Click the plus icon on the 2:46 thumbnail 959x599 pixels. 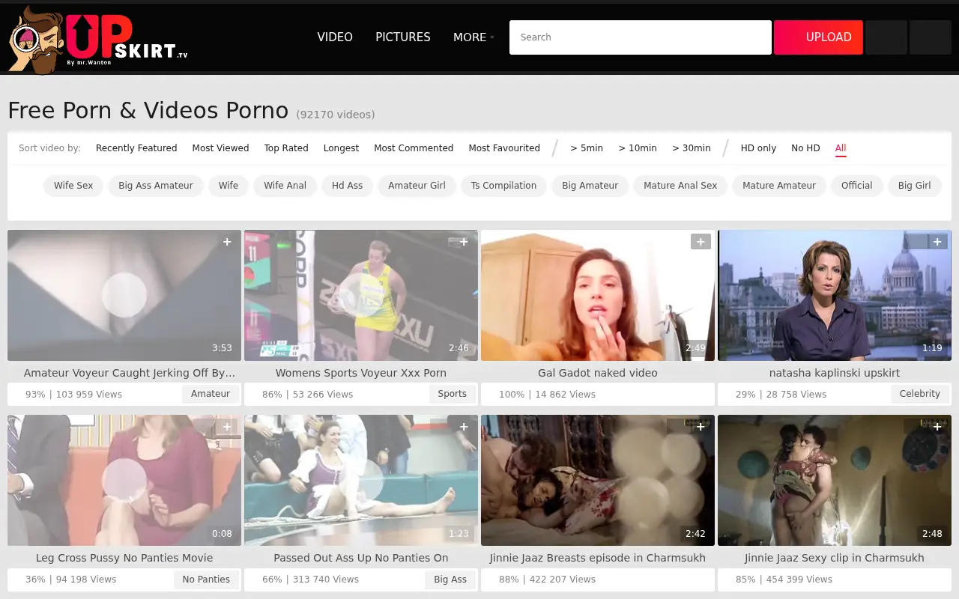pyautogui.click(x=464, y=242)
